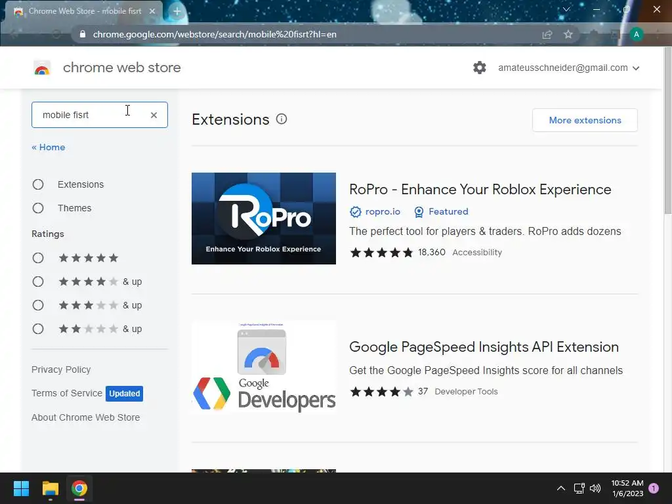Open the Terms of Service link

(x=67, y=393)
